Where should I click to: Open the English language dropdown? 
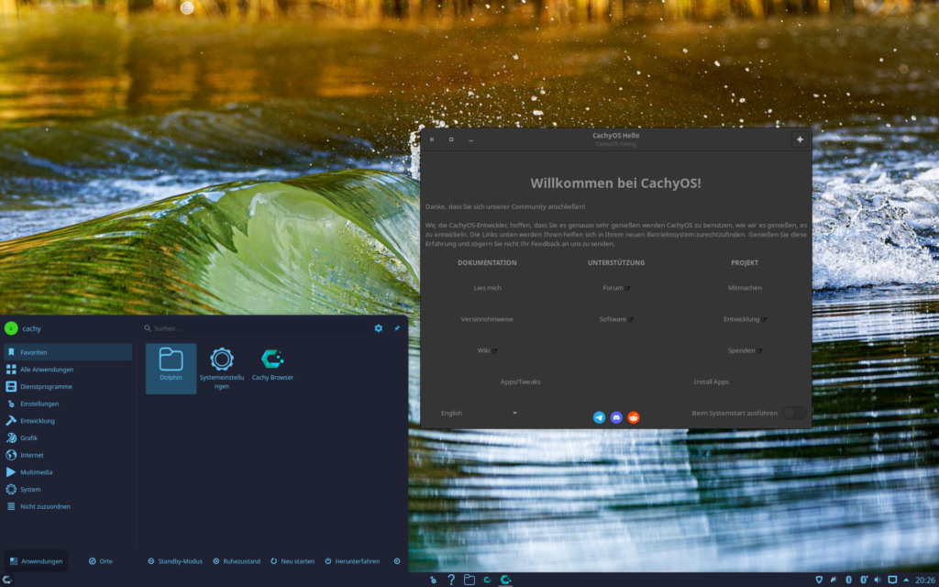[x=479, y=413]
